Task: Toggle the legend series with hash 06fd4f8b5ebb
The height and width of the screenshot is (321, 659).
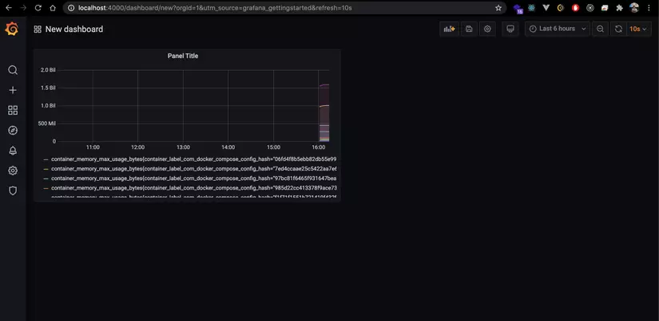Action: click(194, 159)
